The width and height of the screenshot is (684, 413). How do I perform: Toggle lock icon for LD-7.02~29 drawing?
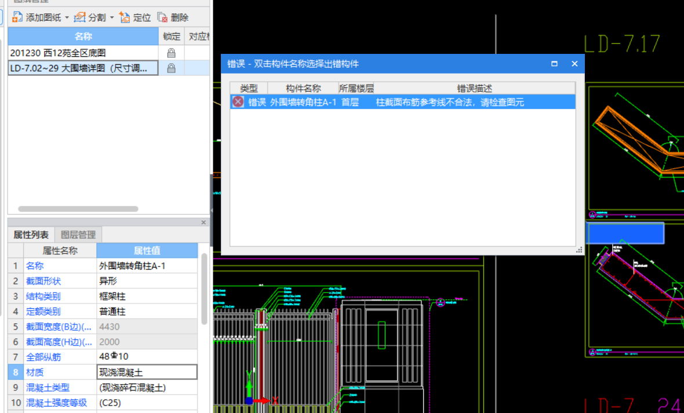pos(172,68)
